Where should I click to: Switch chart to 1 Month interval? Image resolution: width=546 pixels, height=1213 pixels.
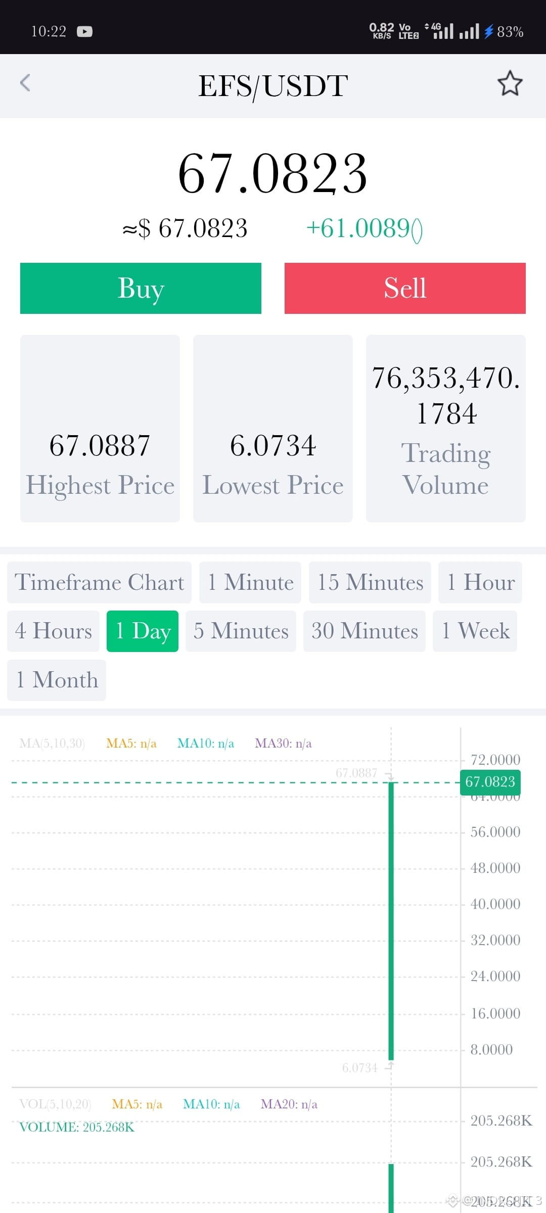click(x=57, y=680)
